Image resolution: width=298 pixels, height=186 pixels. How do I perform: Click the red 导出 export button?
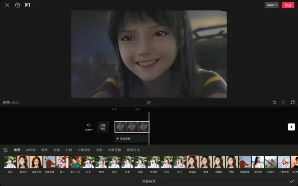click(x=287, y=5)
